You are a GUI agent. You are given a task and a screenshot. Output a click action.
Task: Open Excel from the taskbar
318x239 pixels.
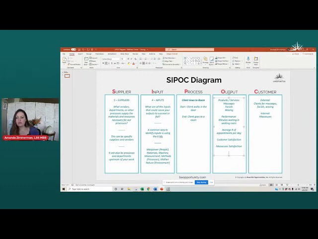point(142,189)
